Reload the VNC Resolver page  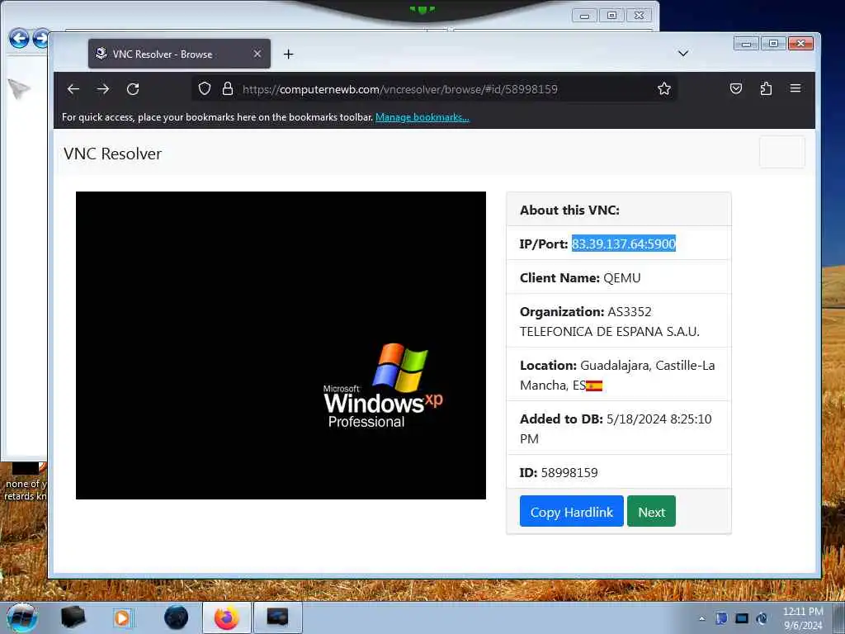click(133, 89)
